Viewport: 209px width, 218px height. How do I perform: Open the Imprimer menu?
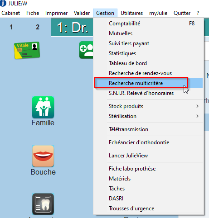[x=56, y=13]
